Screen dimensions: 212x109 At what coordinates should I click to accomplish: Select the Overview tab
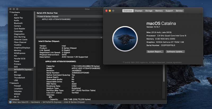pos(128,11)
